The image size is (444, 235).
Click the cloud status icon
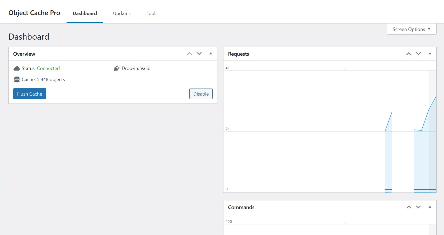(x=17, y=68)
